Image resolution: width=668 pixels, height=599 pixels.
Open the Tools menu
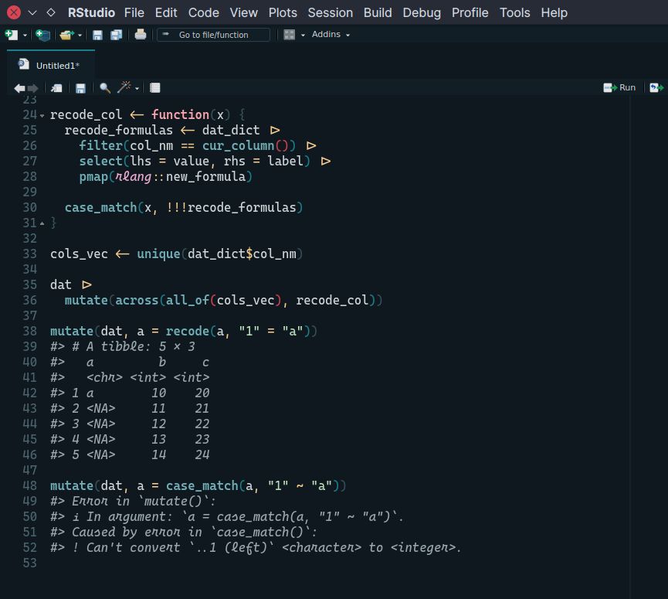[514, 13]
